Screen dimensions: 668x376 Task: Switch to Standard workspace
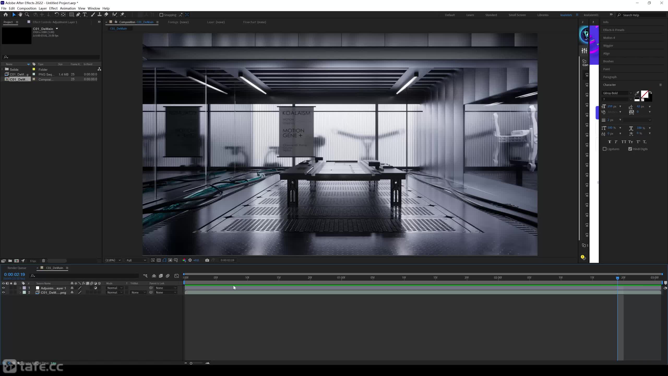click(x=491, y=15)
